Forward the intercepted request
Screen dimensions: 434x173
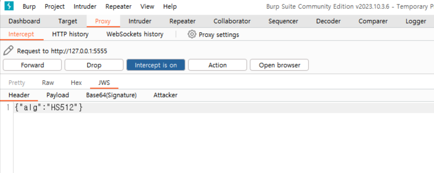coord(32,65)
